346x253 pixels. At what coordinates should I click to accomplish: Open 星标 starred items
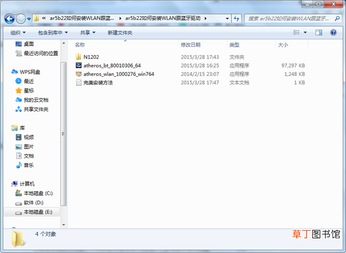(29, 90)
